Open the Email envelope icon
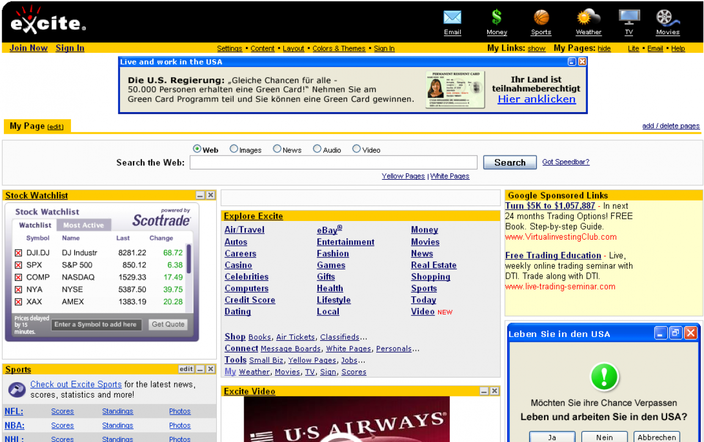704x442 pixels. click(x=452, y=18)
